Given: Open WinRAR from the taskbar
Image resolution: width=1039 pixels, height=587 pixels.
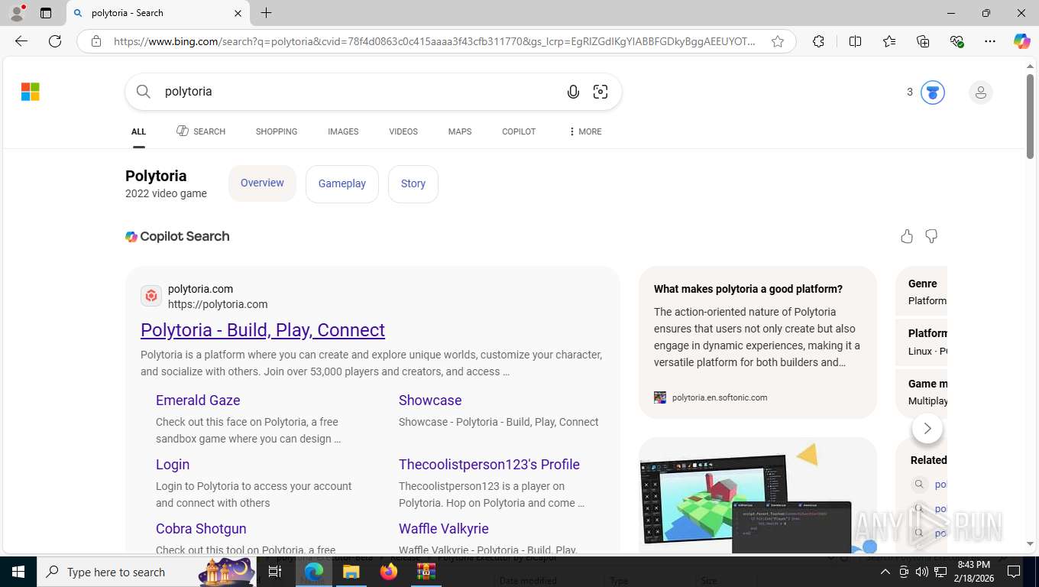Looking at the screenshot, I should (x=426, y=572).
